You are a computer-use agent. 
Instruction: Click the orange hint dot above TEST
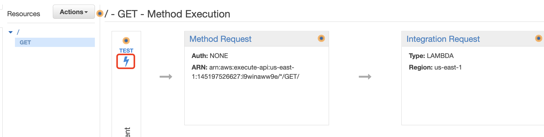(x=126, y=41)
